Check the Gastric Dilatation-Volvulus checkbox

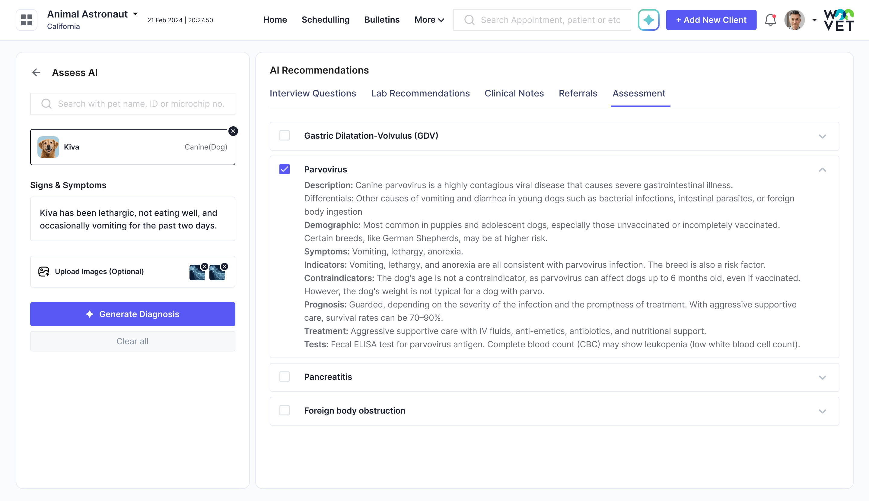(284, 136)
